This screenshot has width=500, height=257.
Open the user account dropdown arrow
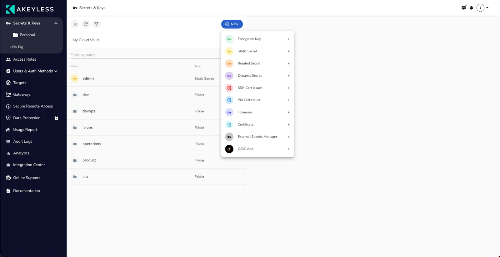point(487,8)
